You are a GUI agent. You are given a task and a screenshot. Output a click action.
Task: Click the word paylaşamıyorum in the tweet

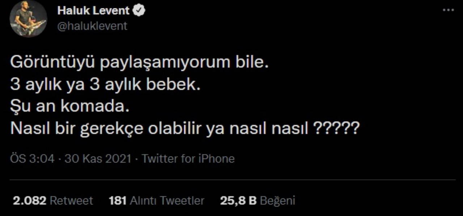pos(165,63)
